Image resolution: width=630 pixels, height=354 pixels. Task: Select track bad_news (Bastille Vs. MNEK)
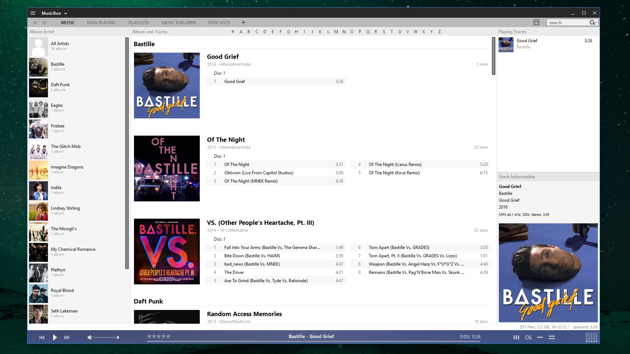[276, 264]
